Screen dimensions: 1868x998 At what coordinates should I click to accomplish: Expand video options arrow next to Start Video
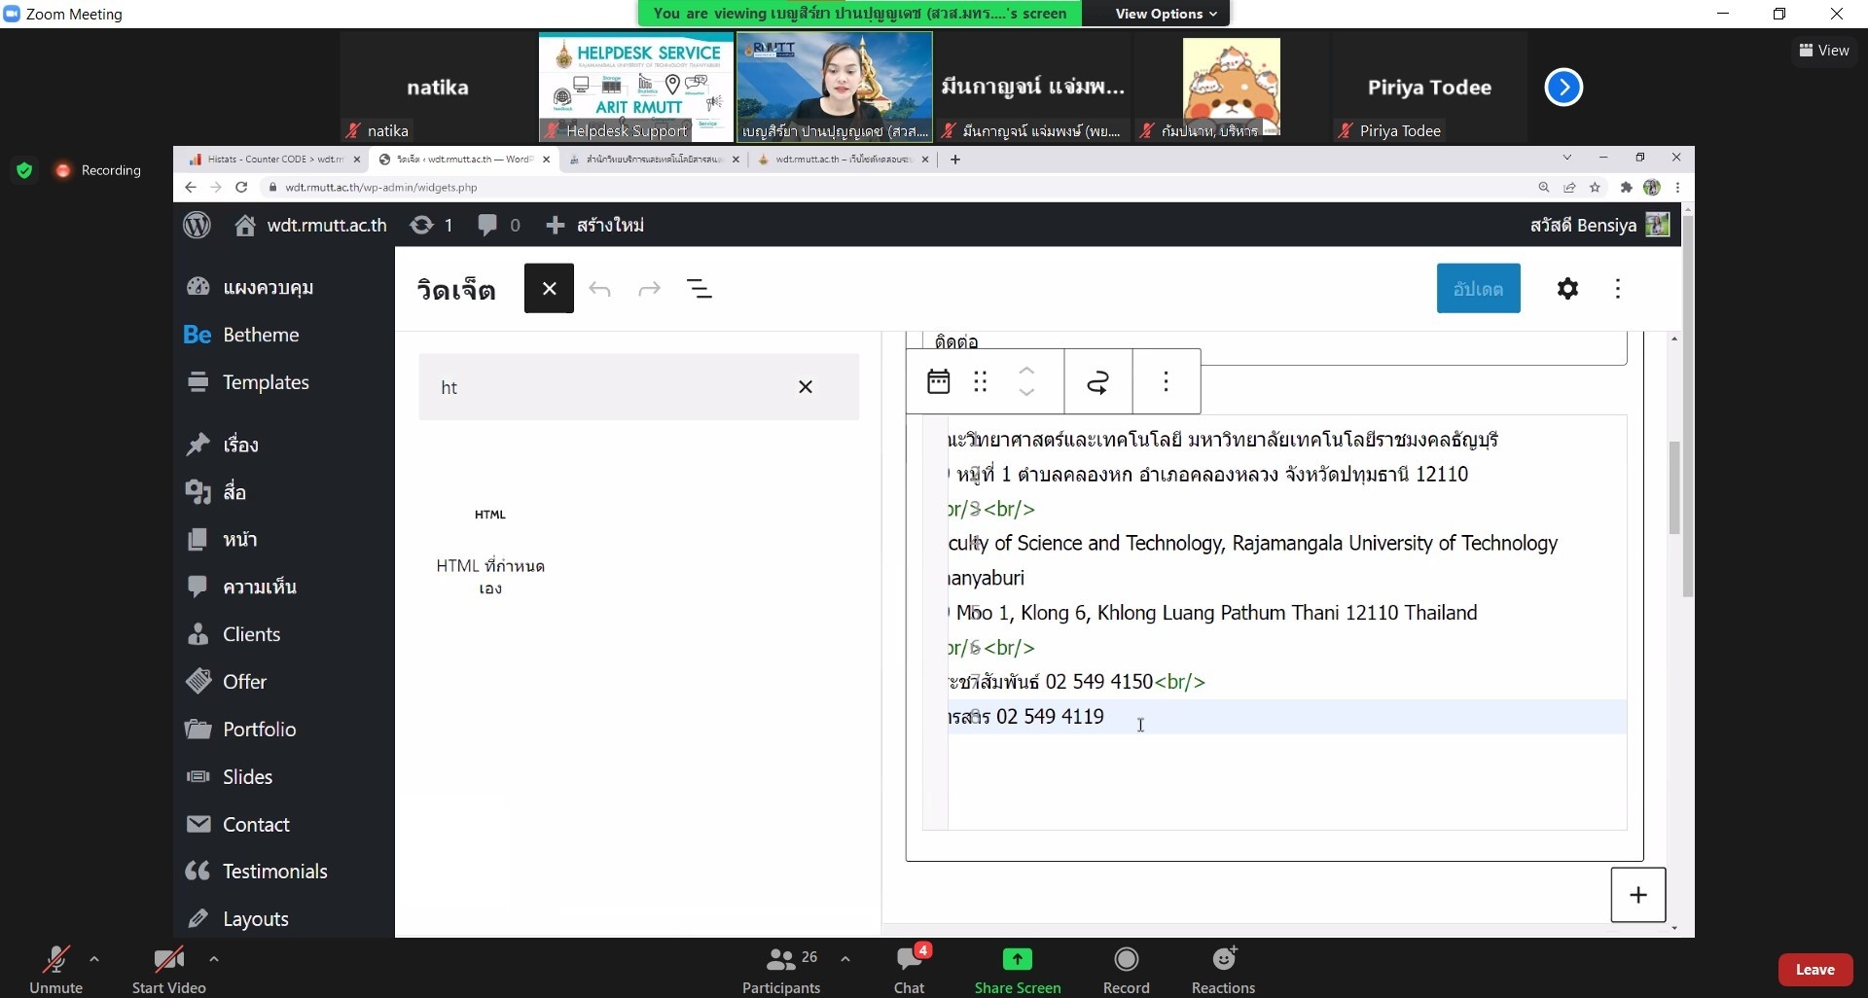pyautogui.click(x=214, y=959)
